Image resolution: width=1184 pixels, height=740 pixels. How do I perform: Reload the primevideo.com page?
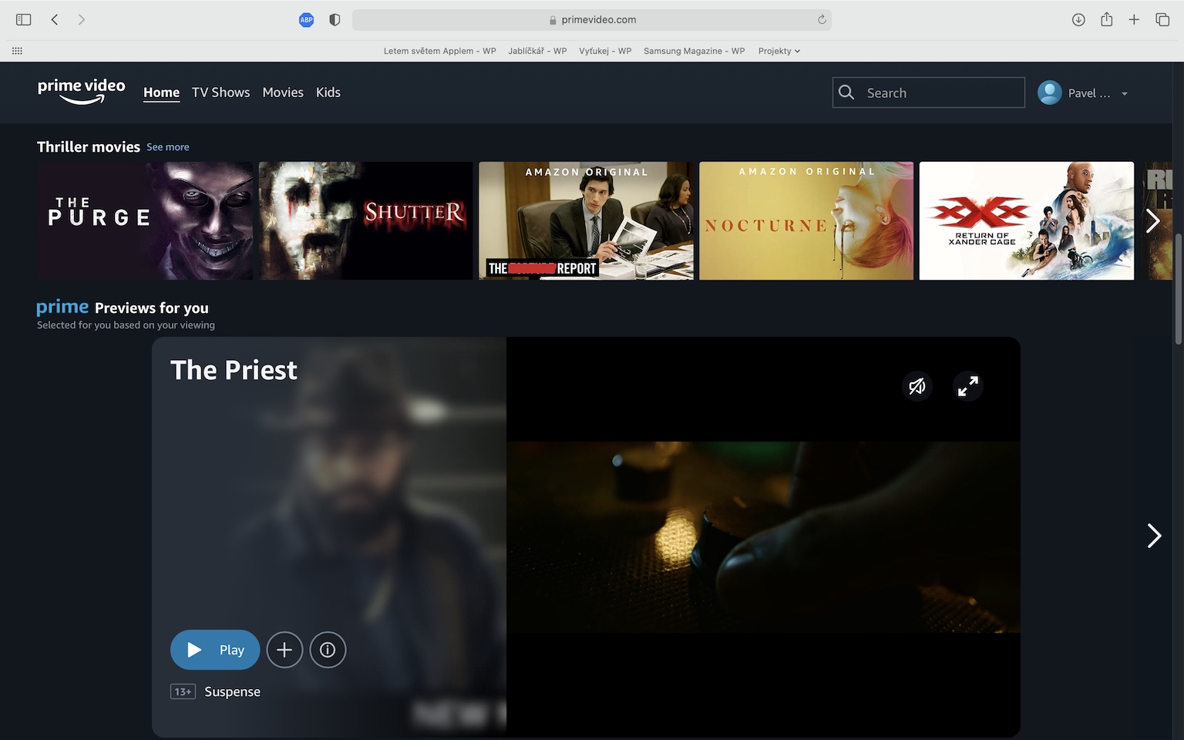pos(822,20)
